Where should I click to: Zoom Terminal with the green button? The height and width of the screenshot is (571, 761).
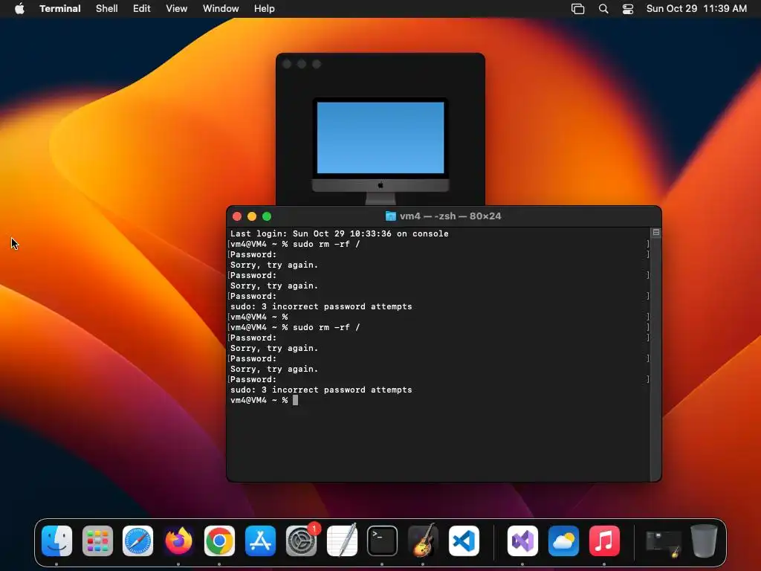pos(267,216)
